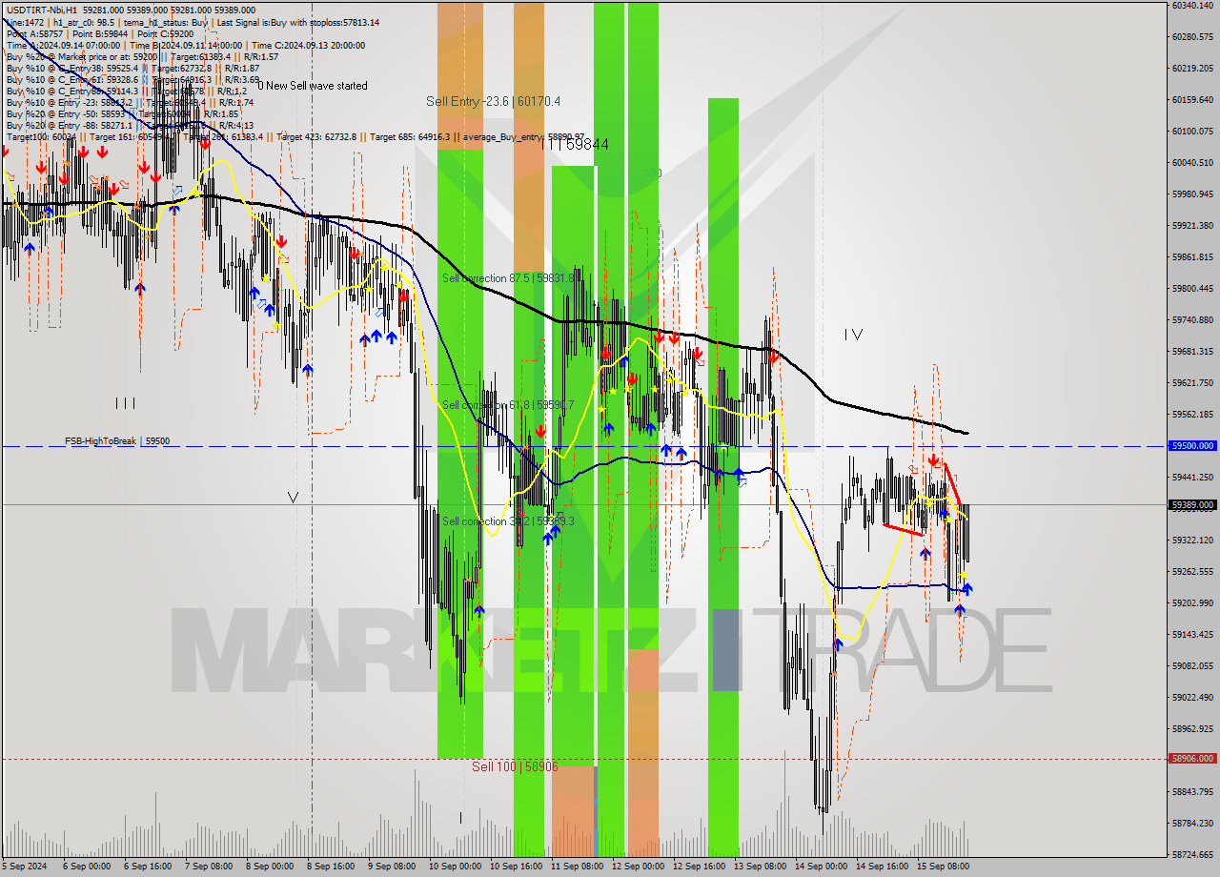Click the '14 Sep 16:00' time axis label

point(882,867)
